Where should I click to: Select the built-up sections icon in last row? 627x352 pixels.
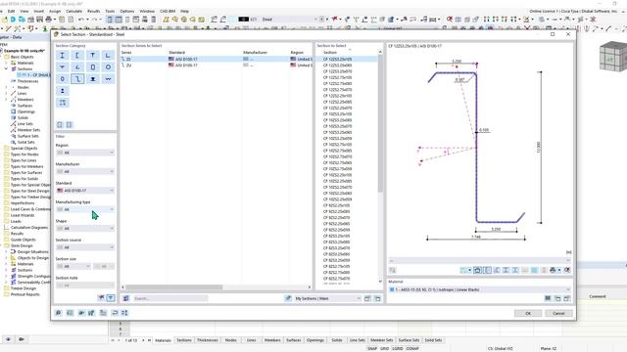click(x=62, y=103)
